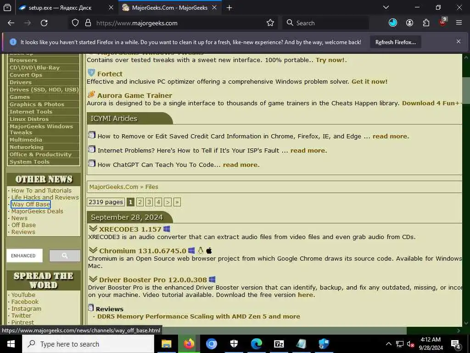Click the article icon beside ChatGPT article
Screen dimensions: 470x353
(x=92, y=164)
